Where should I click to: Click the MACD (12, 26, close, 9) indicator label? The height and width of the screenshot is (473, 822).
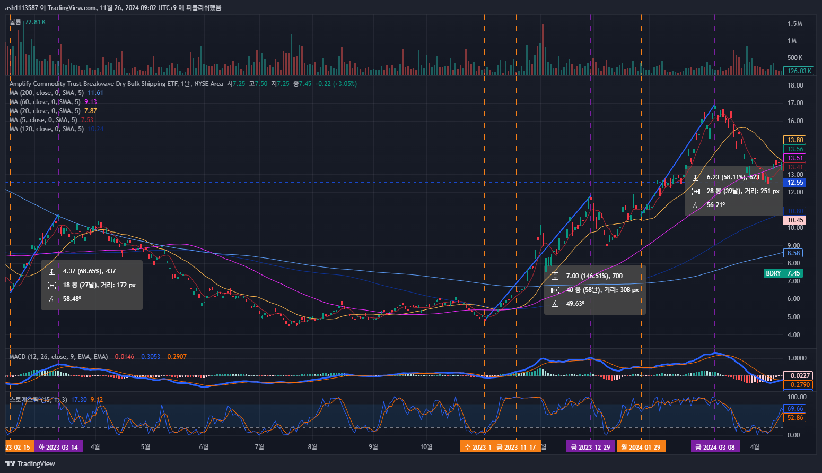point(58,357)
